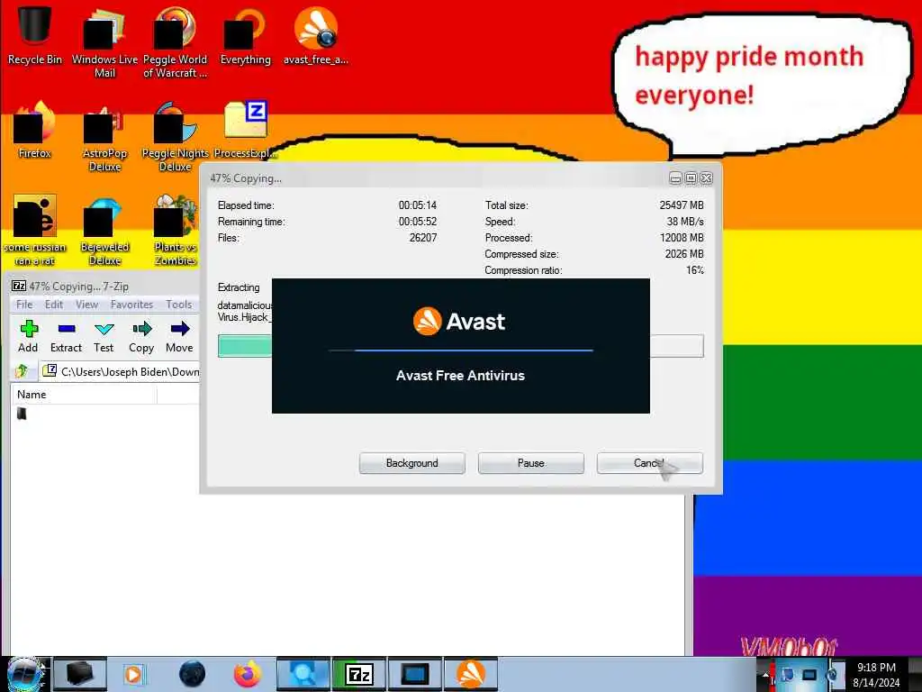Image resolution: width=922 pixels, height=692 pixels.
Task: Open Firefox from the taskbar
Action: tap(248, 674)
